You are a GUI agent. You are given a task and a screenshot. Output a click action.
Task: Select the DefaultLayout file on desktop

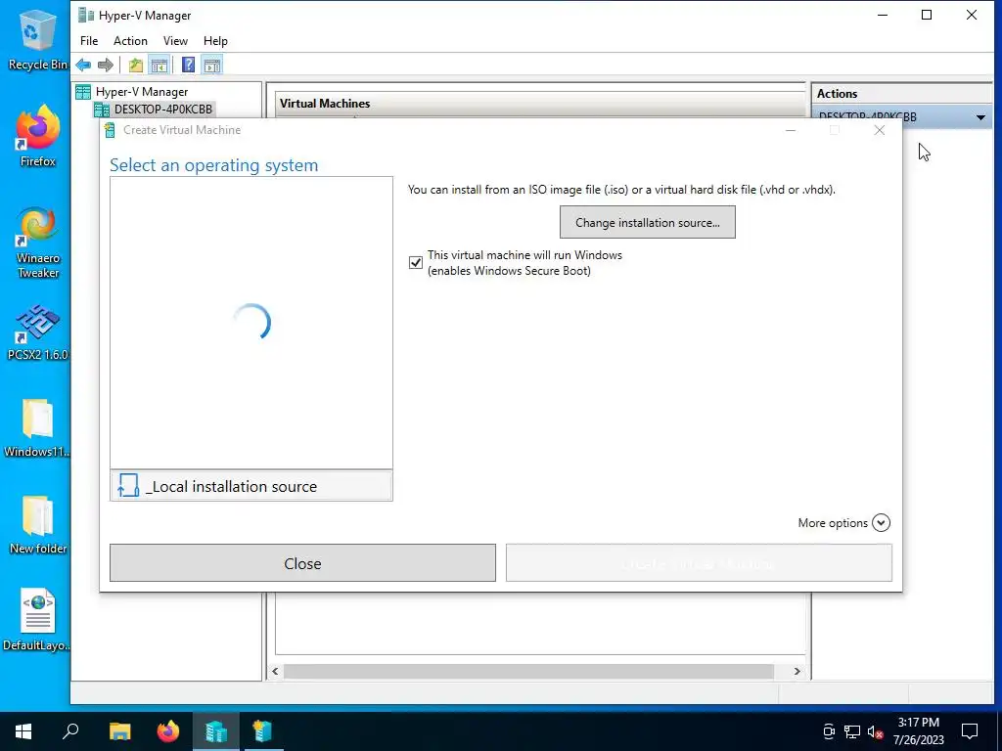pos(37,619)
